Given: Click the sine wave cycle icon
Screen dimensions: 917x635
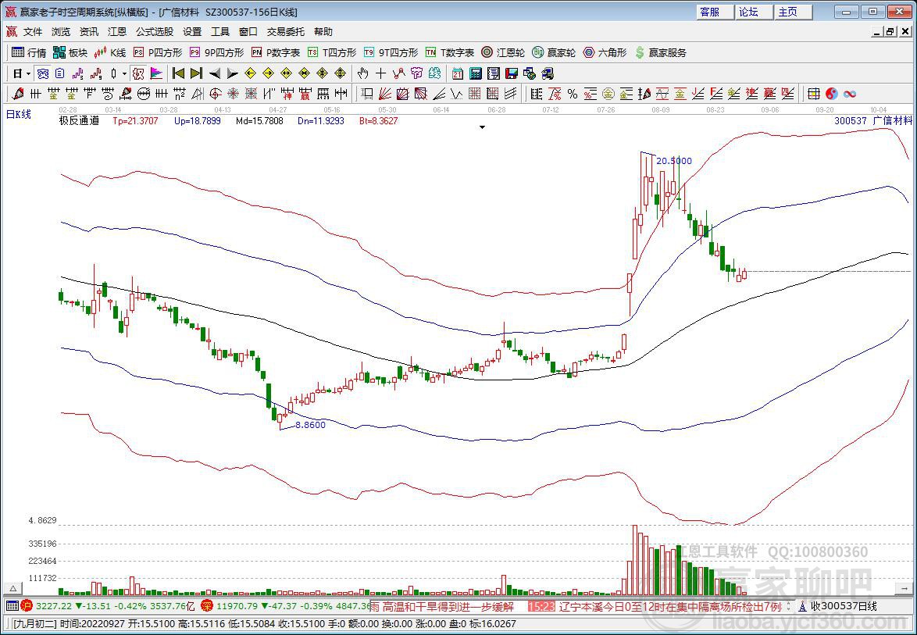Looking at the screenshot, I should [662, 94].
